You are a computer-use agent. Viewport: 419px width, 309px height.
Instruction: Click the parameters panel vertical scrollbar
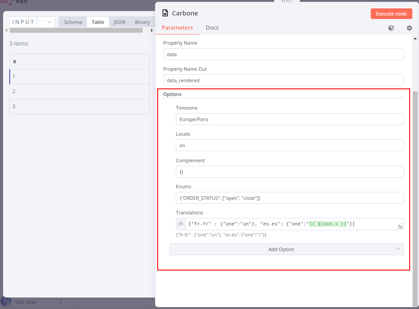pos(415,198)
